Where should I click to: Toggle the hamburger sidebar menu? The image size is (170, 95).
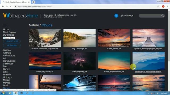[x=5, y=25]
